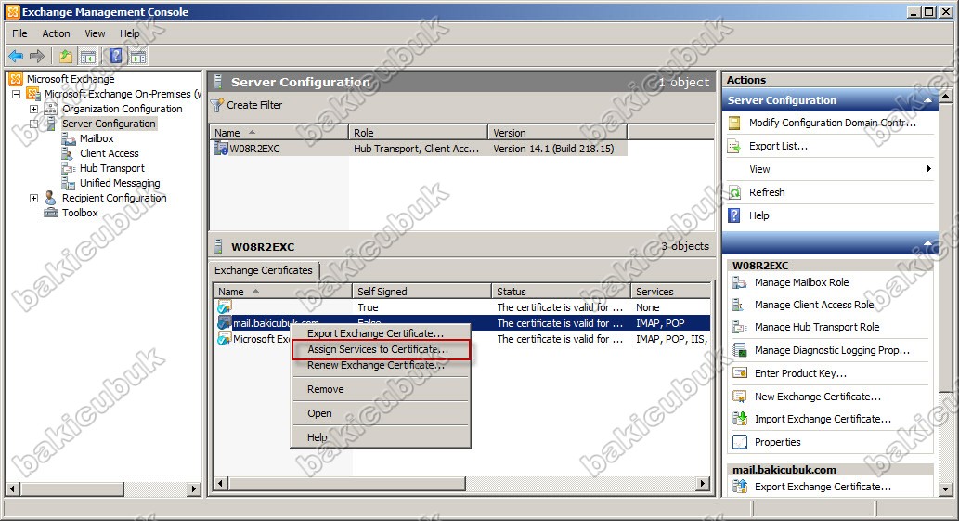Click the tree pane horizontal scrollbar right arrow
Screen dimensions: 959x521
pyautogui.click(x=194, y=489)
